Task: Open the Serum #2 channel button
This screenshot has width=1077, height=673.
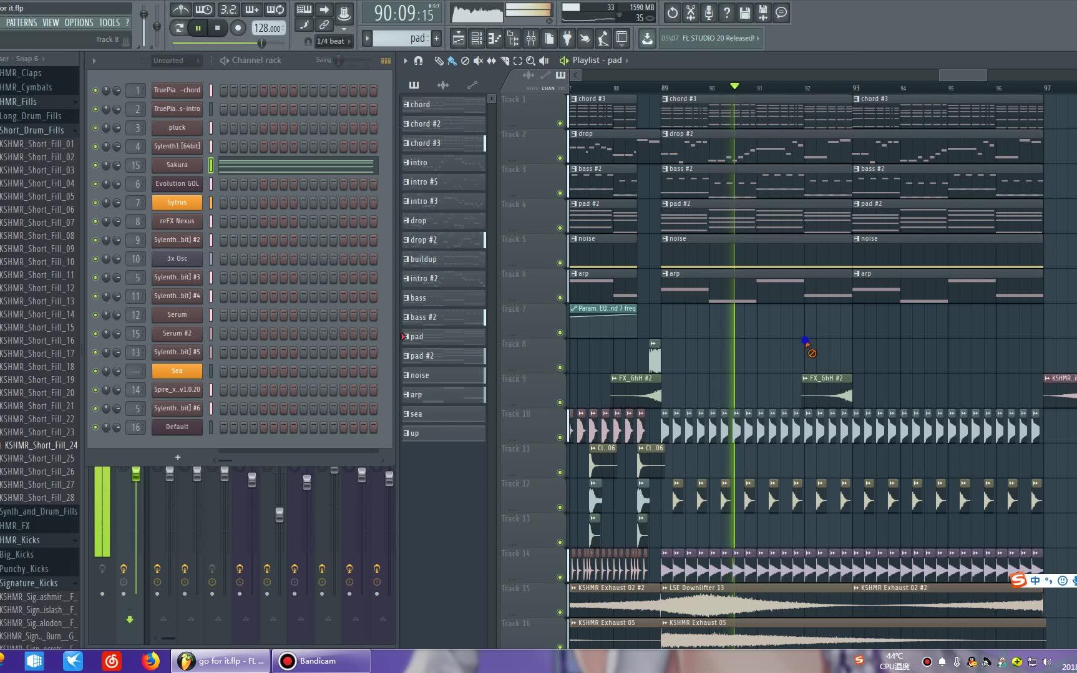Action: (177, 334)
